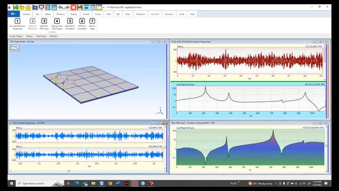Image resolution: width=339 pixels, height=191 pixels.
Task: Click the vertical scrollbar in Random Responses window
Action: [x=165, y=147]
